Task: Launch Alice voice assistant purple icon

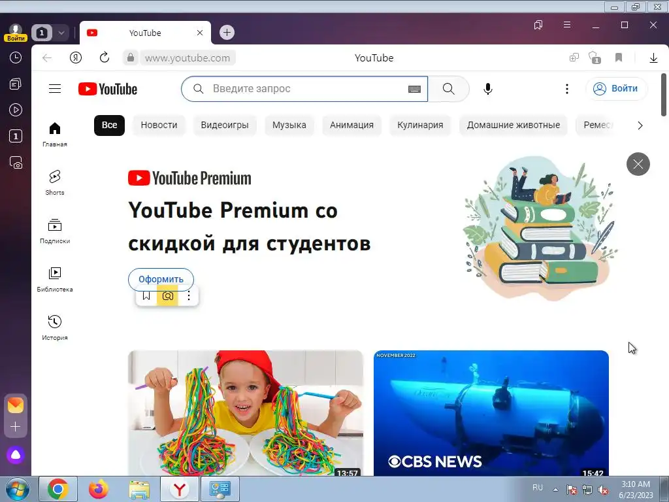Action: (16, 455)
